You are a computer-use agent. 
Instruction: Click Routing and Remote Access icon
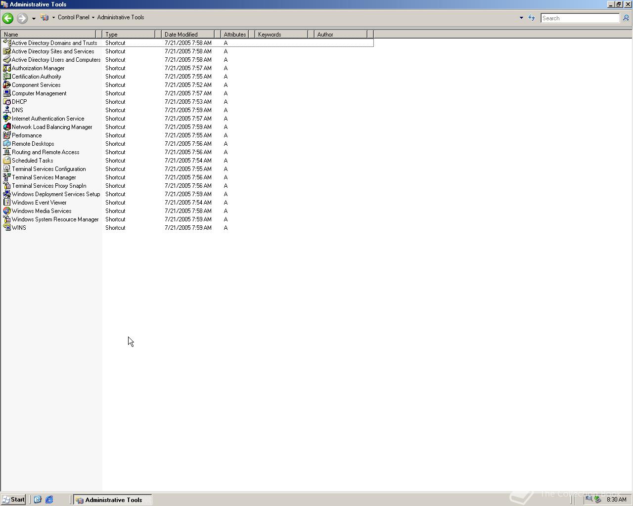(x=7, y=152)
